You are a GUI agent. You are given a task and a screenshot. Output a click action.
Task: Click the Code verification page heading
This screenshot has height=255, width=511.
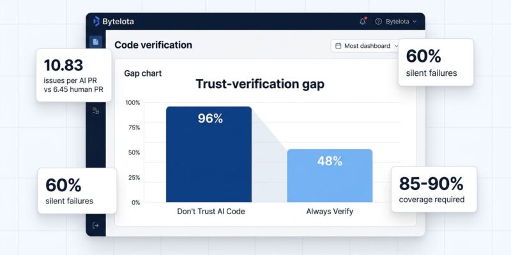tap(153, 45)
